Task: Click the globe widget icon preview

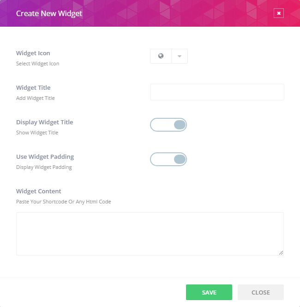Action: [161, 56]
